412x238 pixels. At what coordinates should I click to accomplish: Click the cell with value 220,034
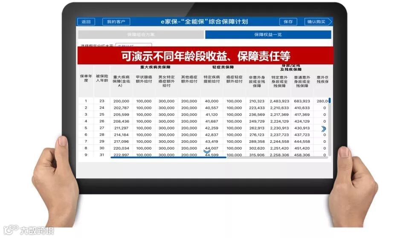pyautogui.click(x=121, y=148)
